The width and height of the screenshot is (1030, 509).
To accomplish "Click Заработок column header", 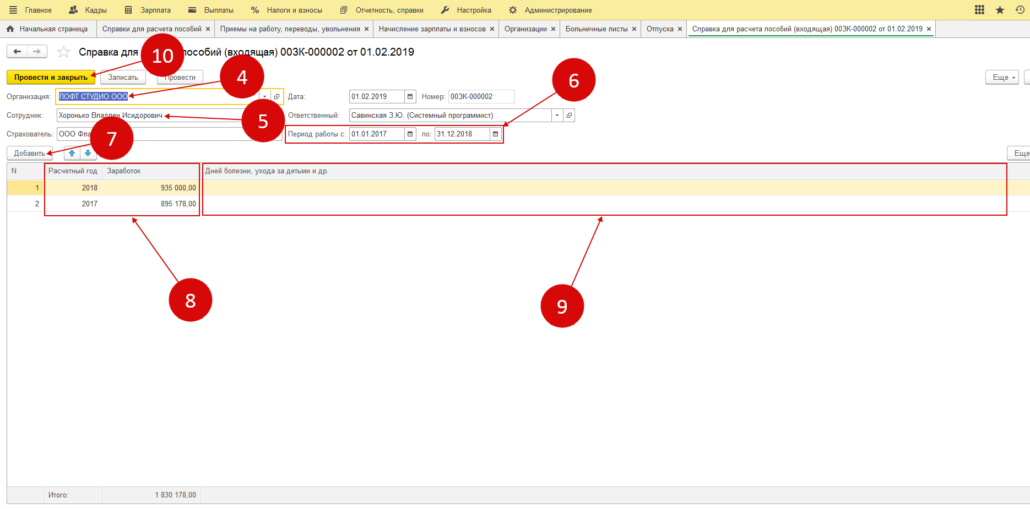I will tap(150, 171).
